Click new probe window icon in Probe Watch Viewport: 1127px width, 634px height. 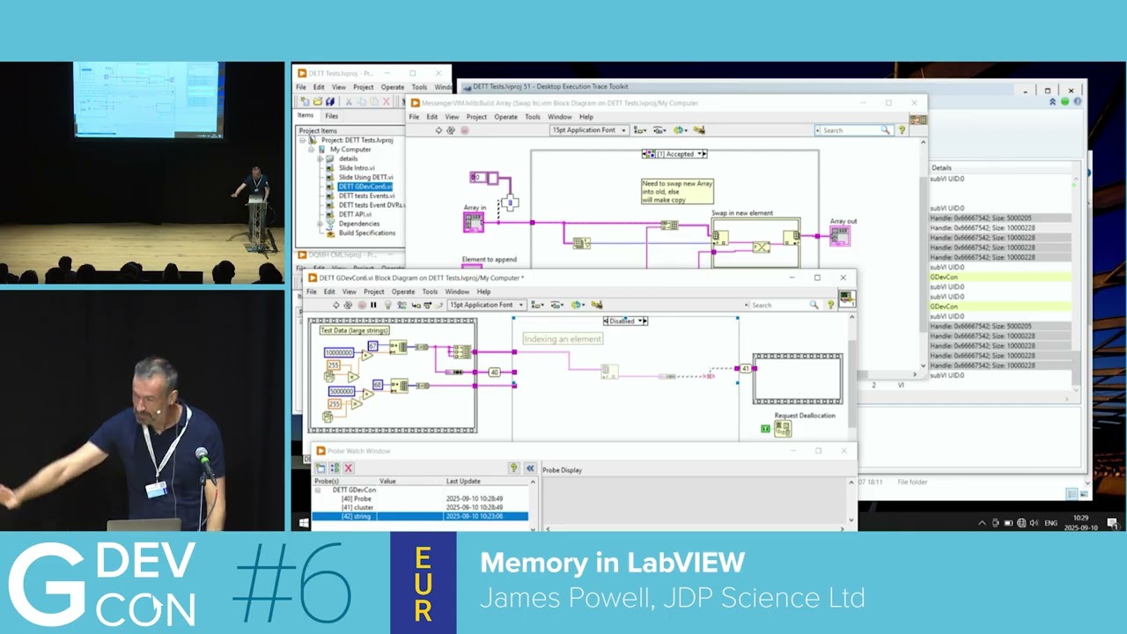point(320,468)
